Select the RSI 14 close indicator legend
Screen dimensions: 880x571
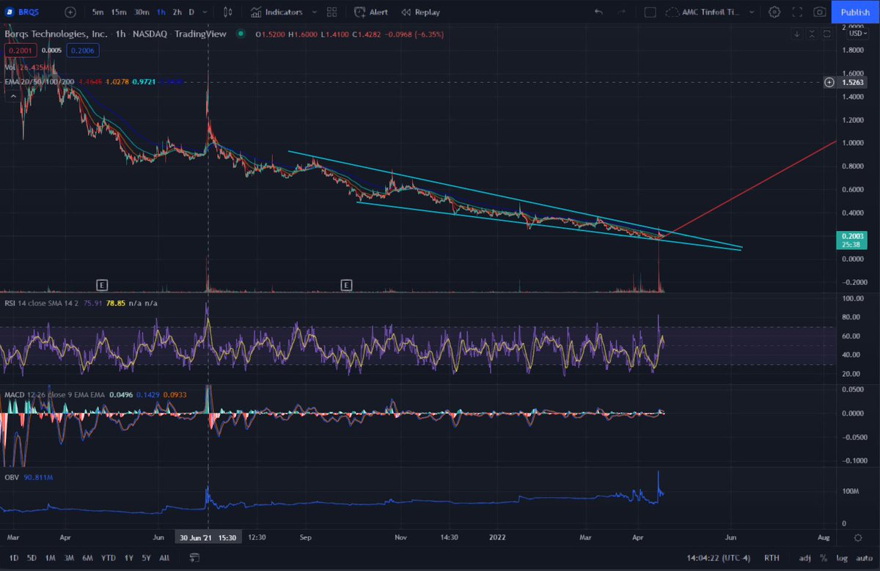[x=40, y=302]
